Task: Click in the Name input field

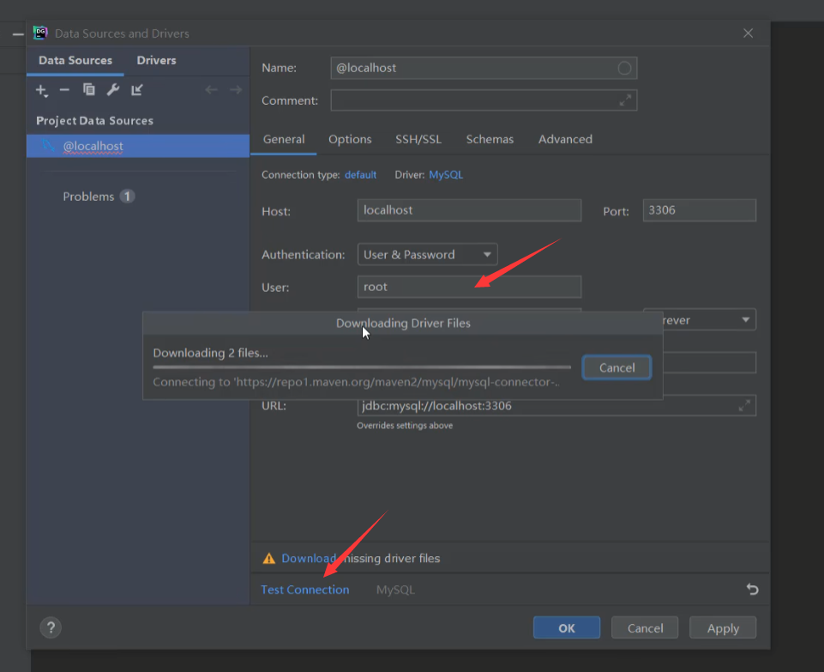Action: click(484, 68)
